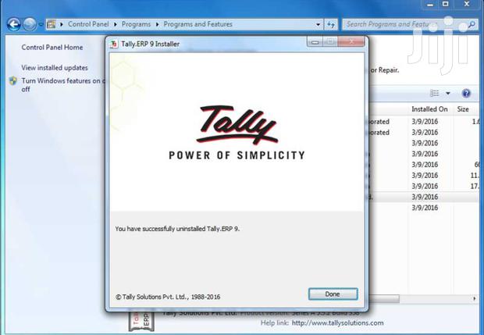Open Turn Windows features on or off
The height and width of the screenshot is (335, 484).
pos(62,85)
